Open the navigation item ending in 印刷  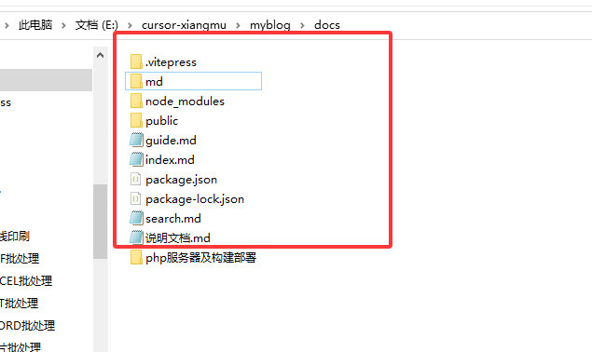(x=15, y=237)
